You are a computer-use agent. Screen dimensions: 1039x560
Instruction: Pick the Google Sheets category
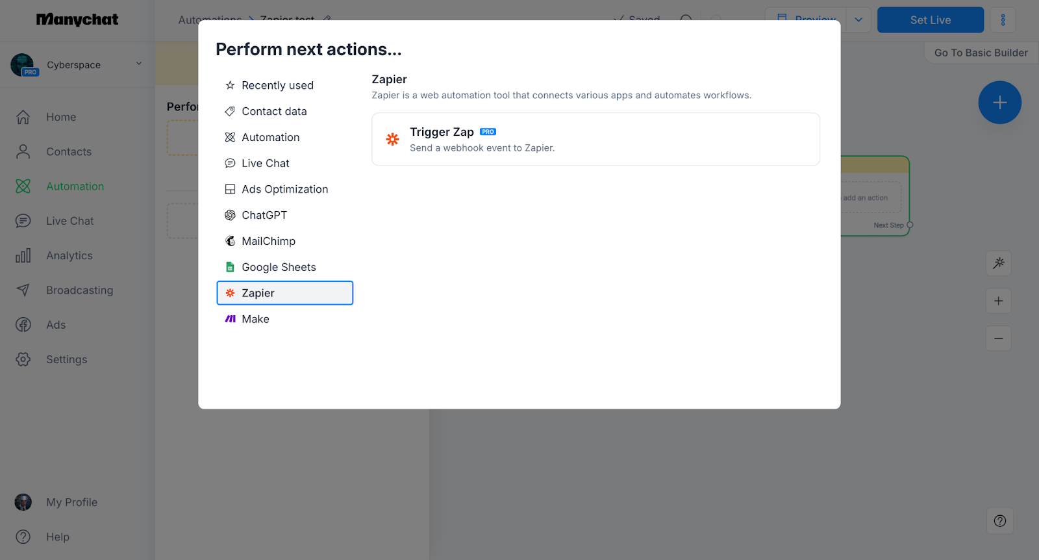click(279, 267)
